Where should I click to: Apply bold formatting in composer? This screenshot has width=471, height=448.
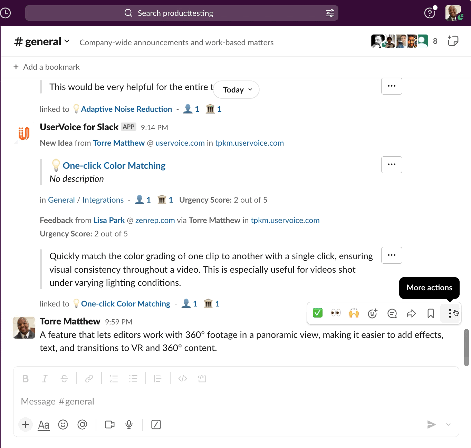tap(26, 379)
